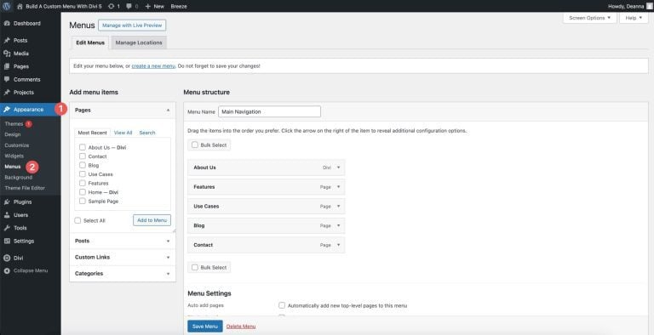The image size is (654, 335).
Task: Check the Blog page checkbox
Action: pyautogui.click(x=82, y=166)
